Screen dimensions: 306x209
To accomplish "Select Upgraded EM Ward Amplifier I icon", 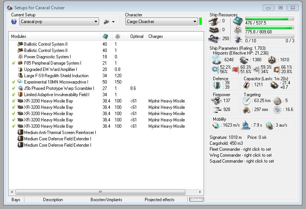I will point(20,69).
